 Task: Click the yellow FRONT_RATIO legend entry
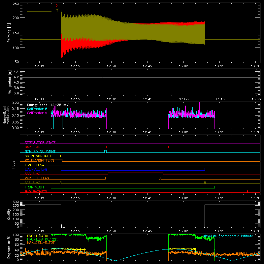click(38, 236)
